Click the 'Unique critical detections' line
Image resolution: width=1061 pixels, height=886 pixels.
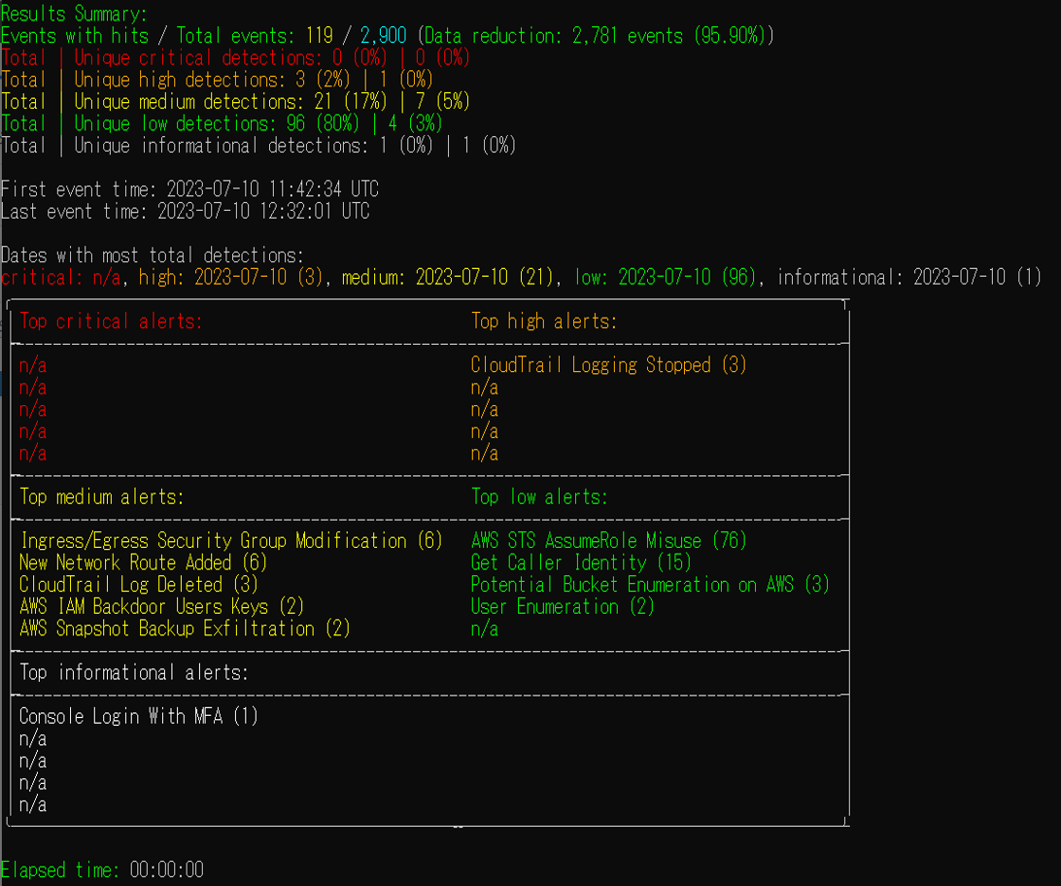235,57
